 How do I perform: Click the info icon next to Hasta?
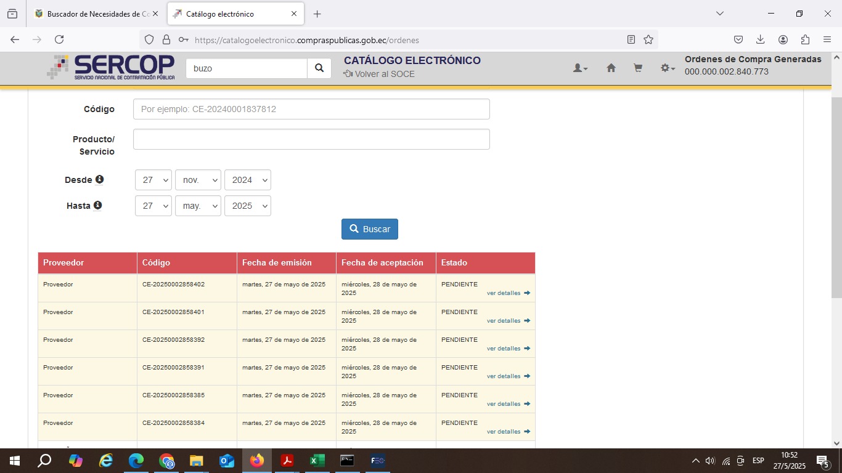(98, 205)
